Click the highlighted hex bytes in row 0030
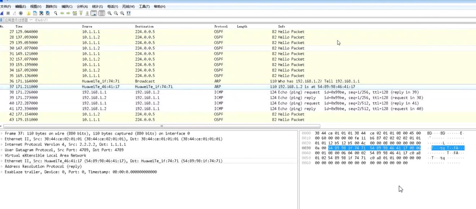Image resolution: width=476 pixels, height=209 pixels. (374, 148)
